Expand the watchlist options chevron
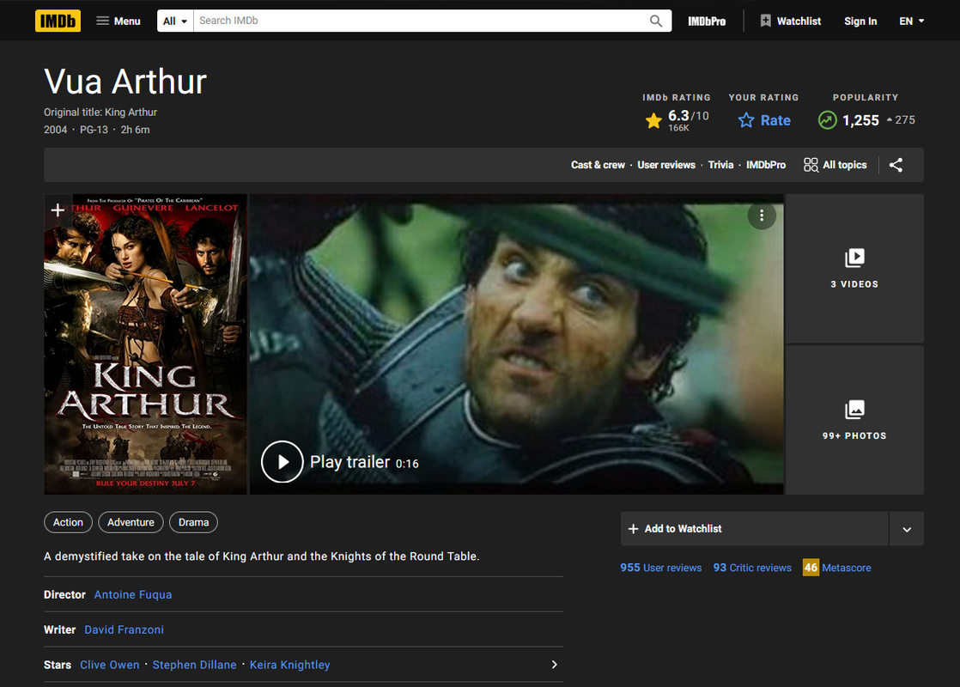960x687 pixels. click(907, 529)
